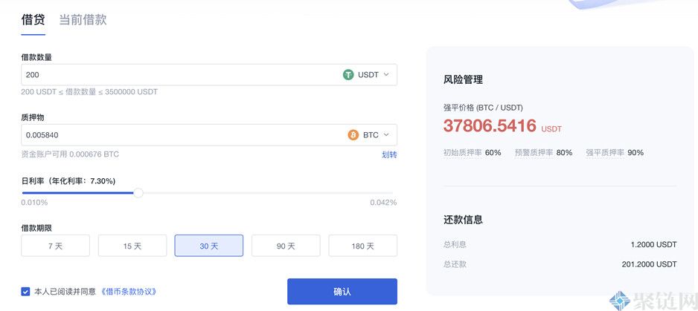Screen dimensions: 698x311
Task: Choose the 180 天 loan term
Action: coord(362,246)
